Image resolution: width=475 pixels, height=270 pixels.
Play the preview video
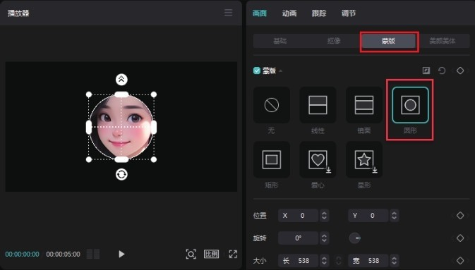pyautogui.click(x=121, y=254)
